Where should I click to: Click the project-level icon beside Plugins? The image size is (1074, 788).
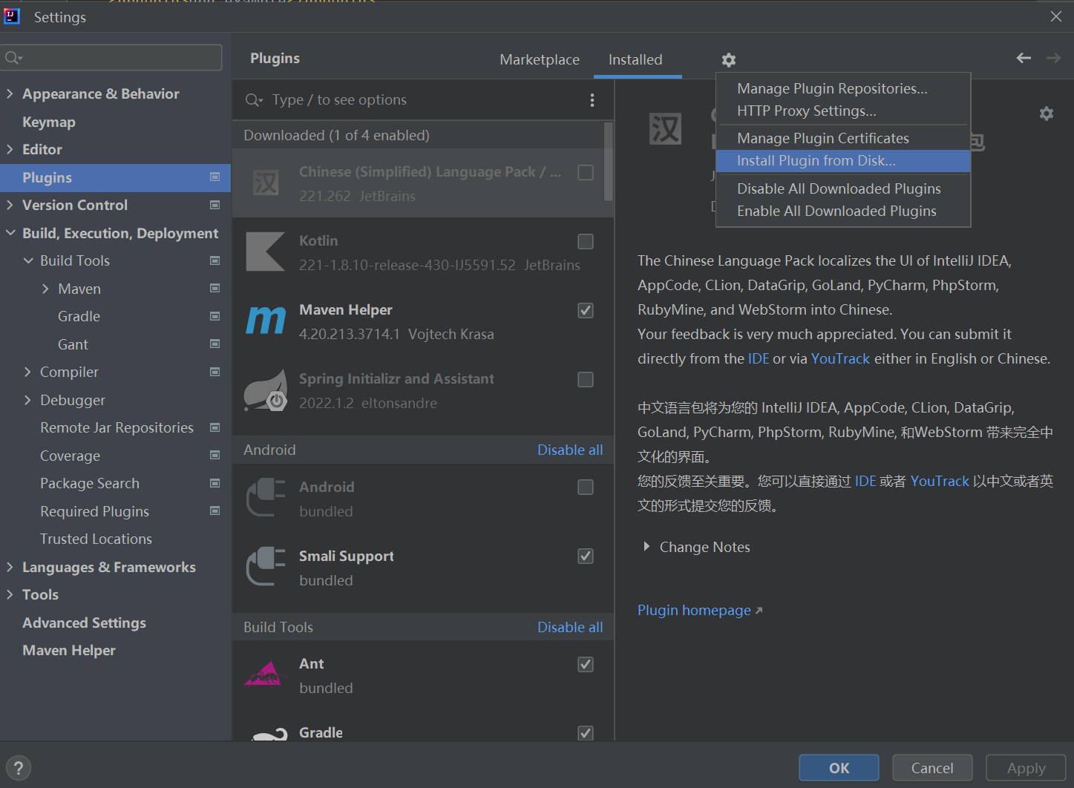coord(215,177)
